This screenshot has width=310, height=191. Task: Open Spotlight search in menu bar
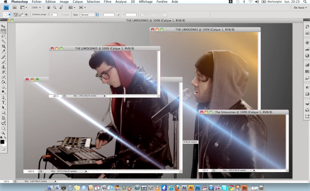coord(305,2)
